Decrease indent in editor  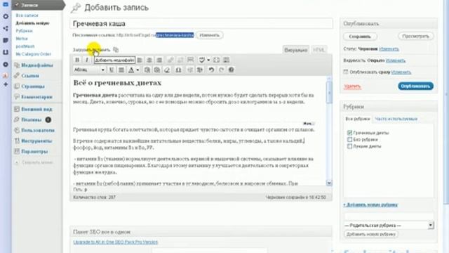tap(190, 70)
